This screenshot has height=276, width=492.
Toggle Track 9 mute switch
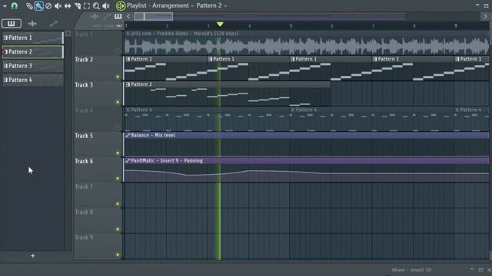pyautogui.click(x=118, y=255)
